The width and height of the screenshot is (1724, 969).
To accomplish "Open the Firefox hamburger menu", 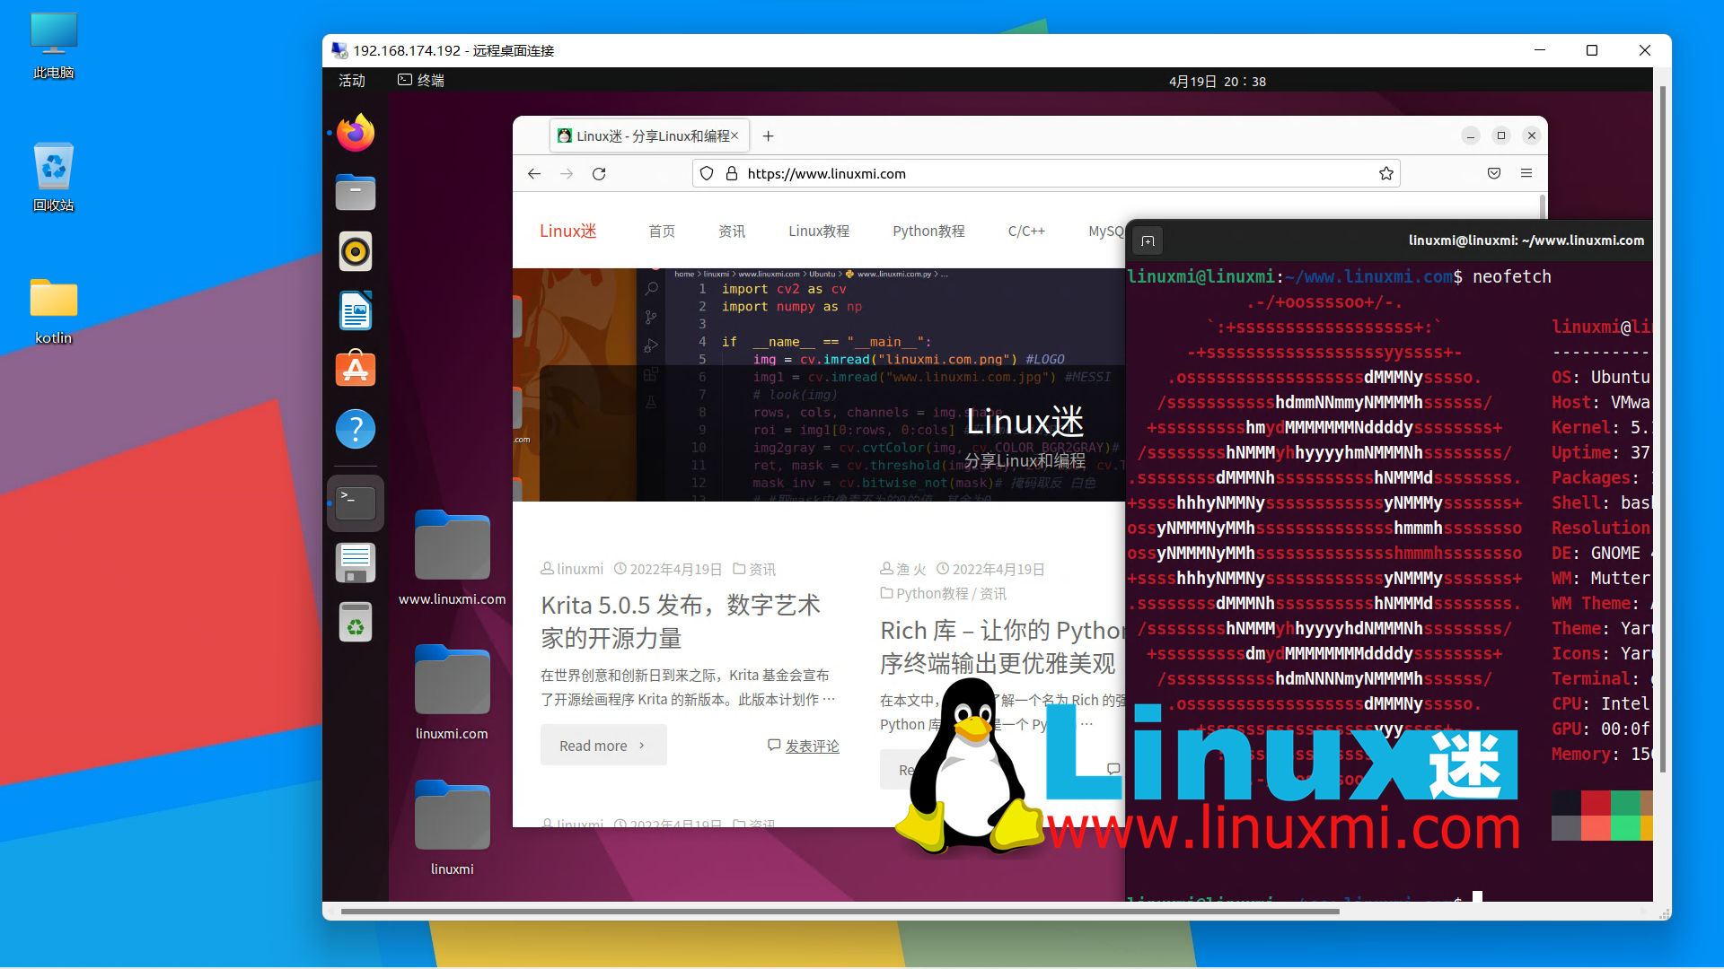I will 1526,173.
